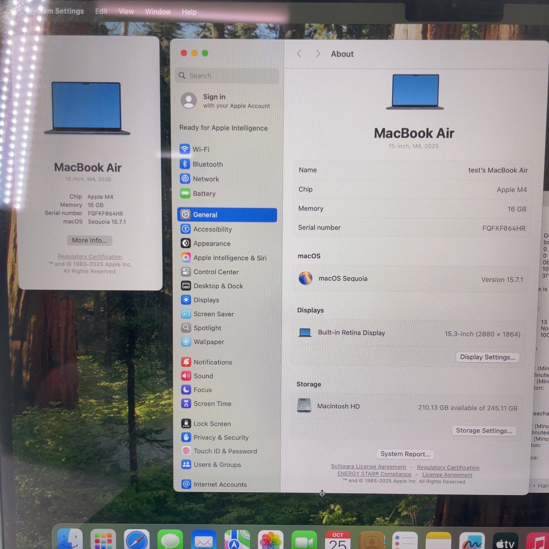Open Privacy & Security pane
Image resolution: width=549 pixels, height=549 pixels.
(x=221, y=437)
